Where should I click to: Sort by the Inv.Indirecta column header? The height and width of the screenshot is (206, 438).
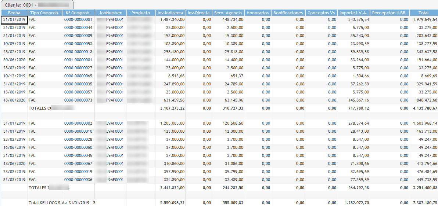pos(169,13)
